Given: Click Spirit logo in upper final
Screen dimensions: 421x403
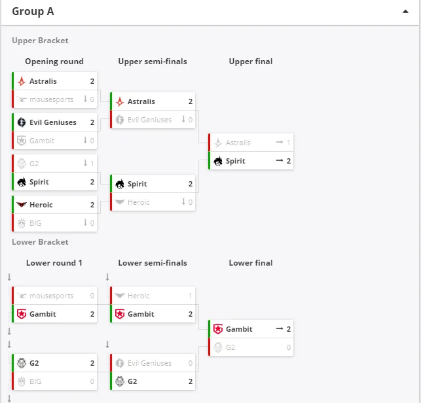Looking at the screenshot, I should [218, 161].
